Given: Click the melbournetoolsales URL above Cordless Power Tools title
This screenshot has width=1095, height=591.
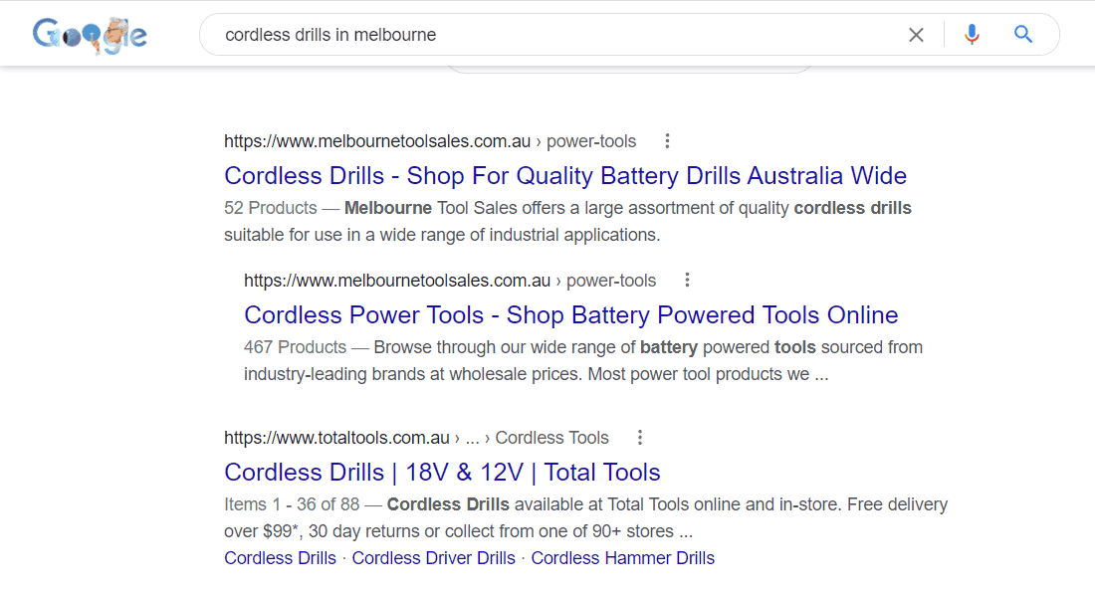Looking at the screenshot, I should coord(397,281).
